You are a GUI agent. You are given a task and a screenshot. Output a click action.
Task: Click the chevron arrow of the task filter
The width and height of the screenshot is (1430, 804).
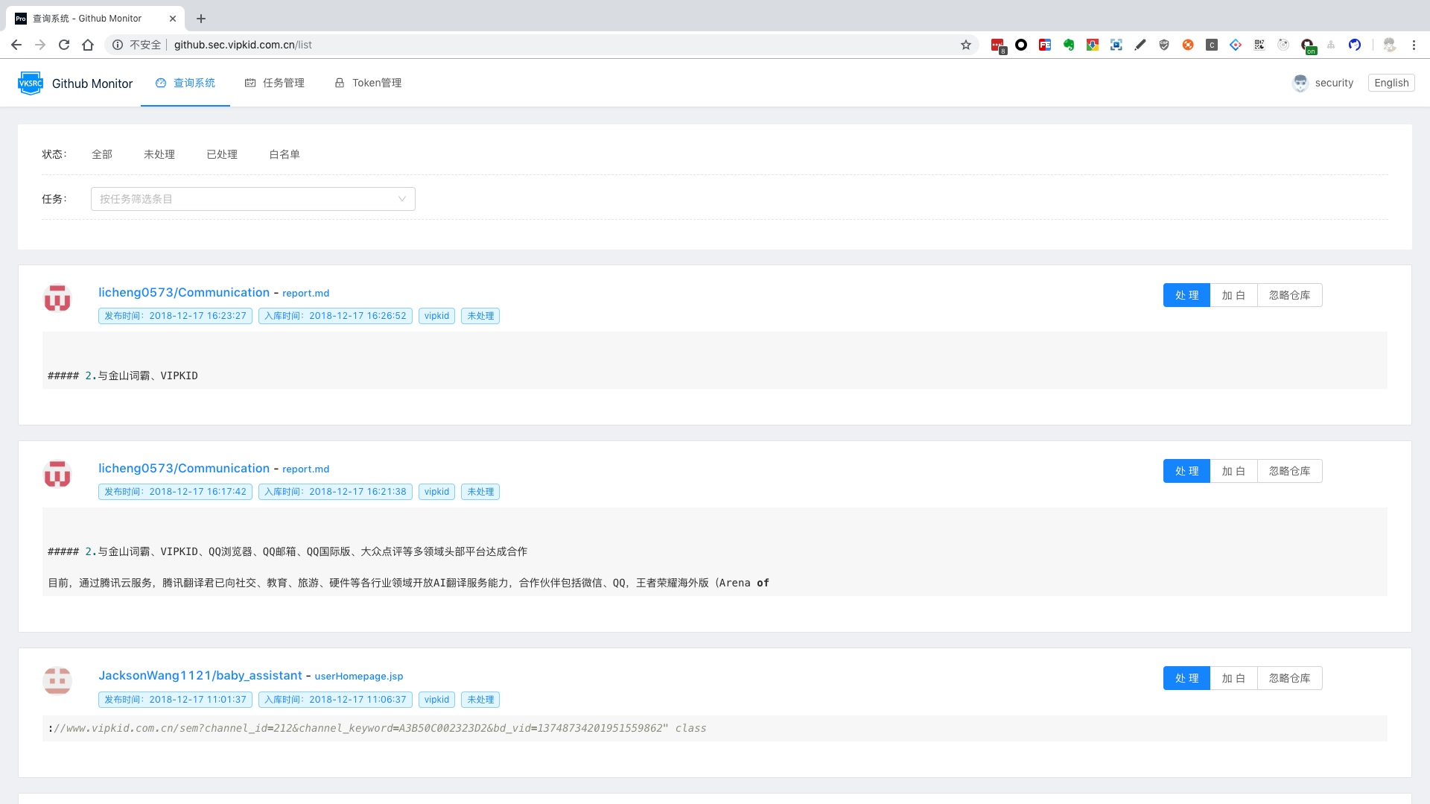[x=402, y=199]
